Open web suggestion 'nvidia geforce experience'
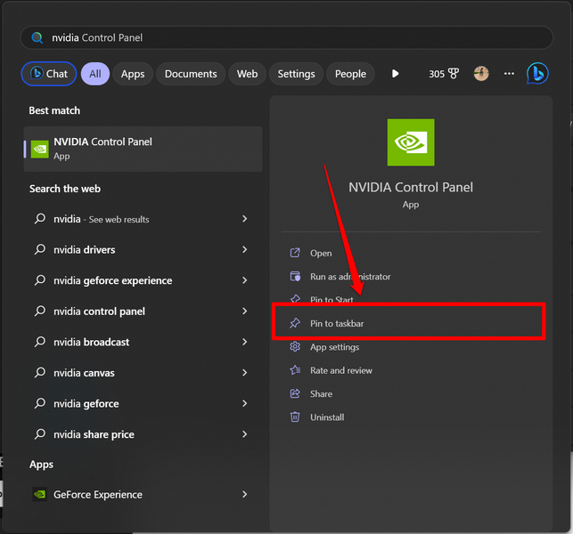573x534 pixels. click(x=143, y=280)
